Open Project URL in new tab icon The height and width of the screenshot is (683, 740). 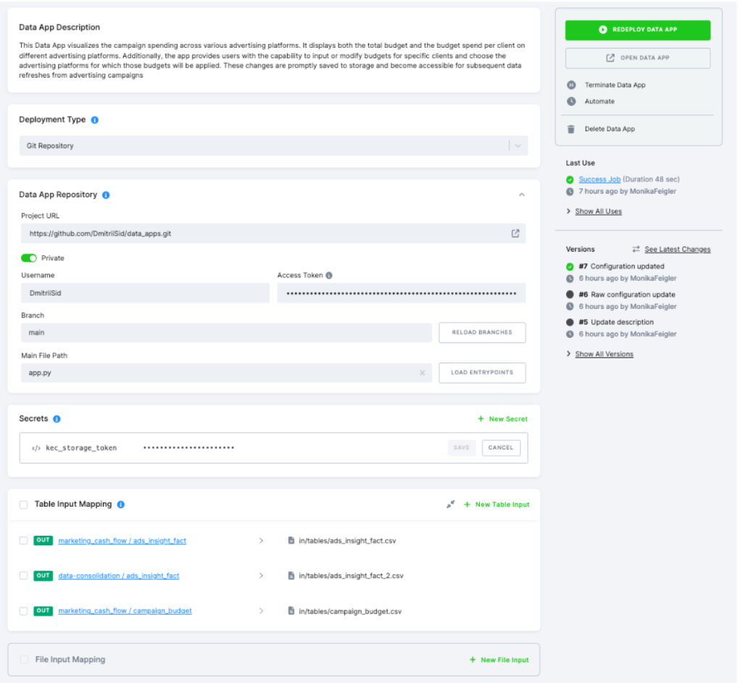(515, 233)
